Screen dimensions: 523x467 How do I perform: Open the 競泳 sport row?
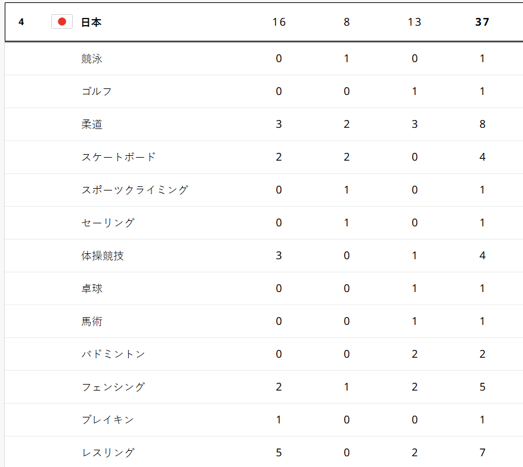92,59
